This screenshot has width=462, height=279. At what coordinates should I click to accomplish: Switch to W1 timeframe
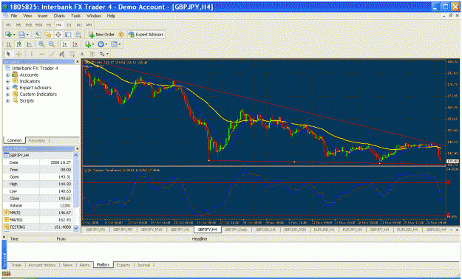79,25
